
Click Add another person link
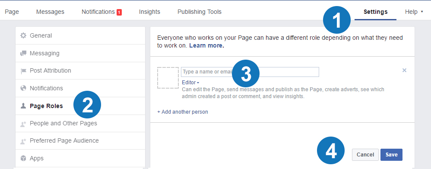(x=183, y=112)
